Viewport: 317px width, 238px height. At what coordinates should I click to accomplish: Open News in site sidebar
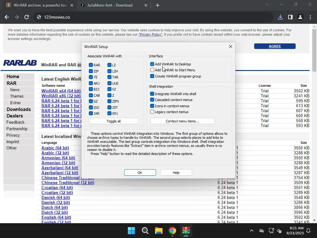click(x=15, y=90)
